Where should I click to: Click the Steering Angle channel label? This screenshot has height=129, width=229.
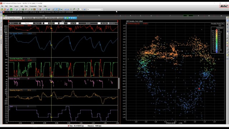click(x=16, y=90)
